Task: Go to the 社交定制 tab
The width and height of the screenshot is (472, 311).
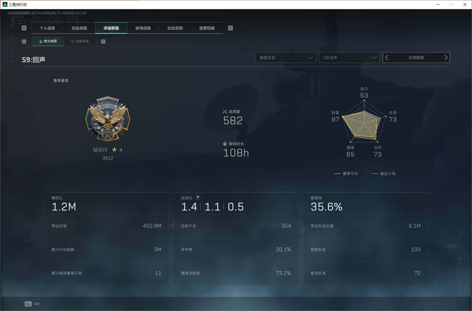Action: (175, 28)
